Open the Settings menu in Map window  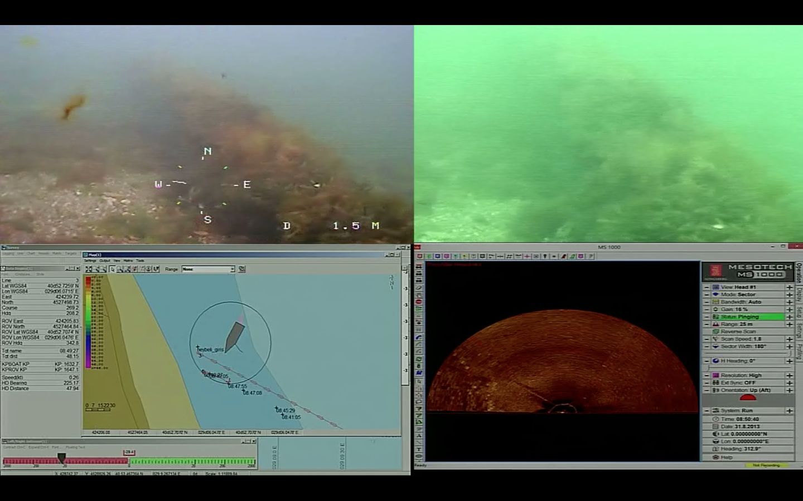(90, 261)
